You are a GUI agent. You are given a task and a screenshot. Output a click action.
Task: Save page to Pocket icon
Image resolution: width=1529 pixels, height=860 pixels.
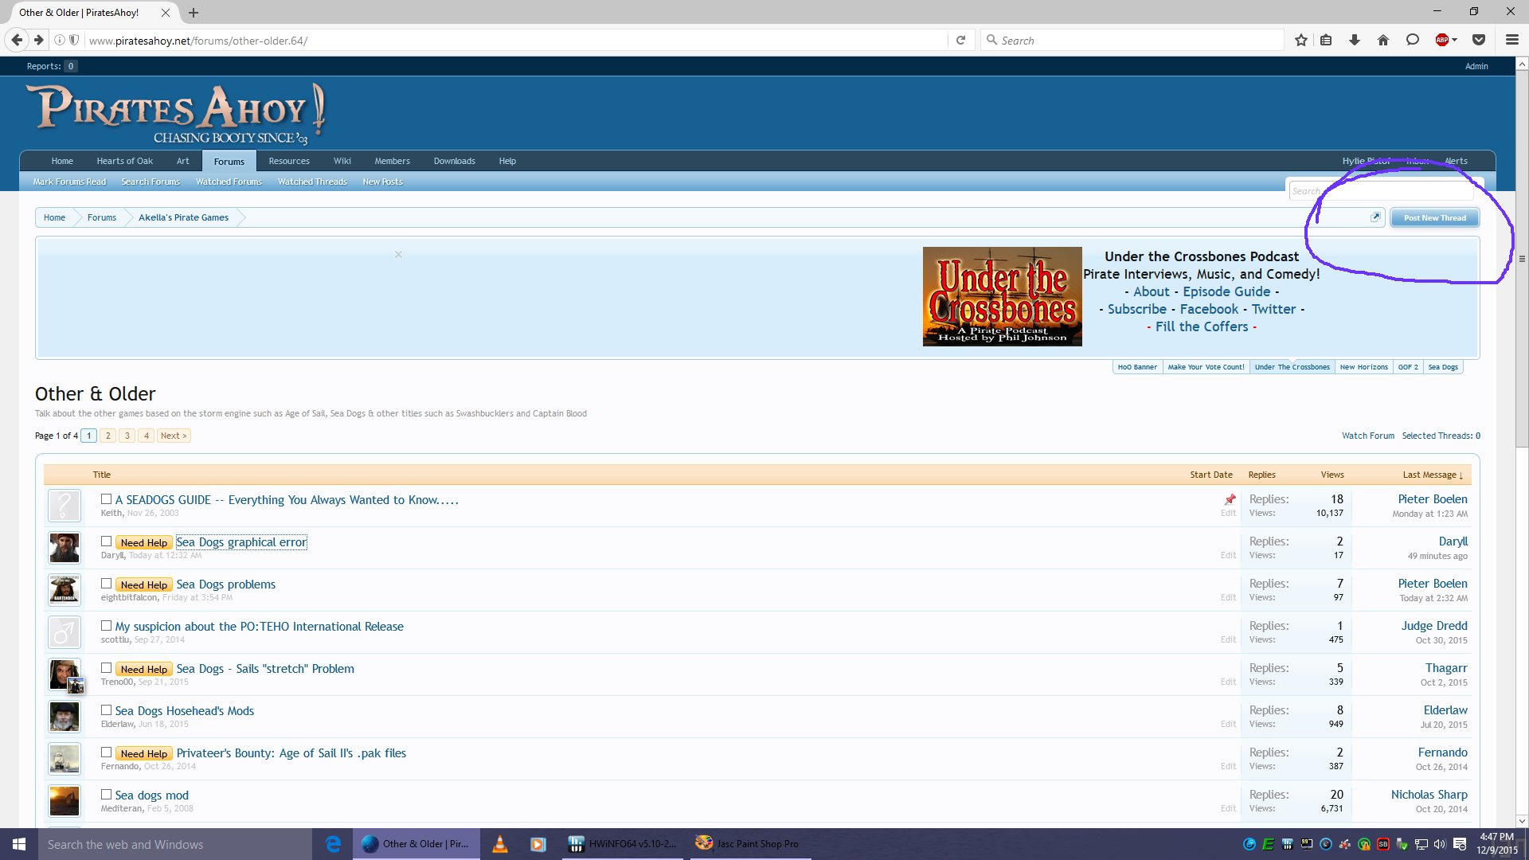1479,40
